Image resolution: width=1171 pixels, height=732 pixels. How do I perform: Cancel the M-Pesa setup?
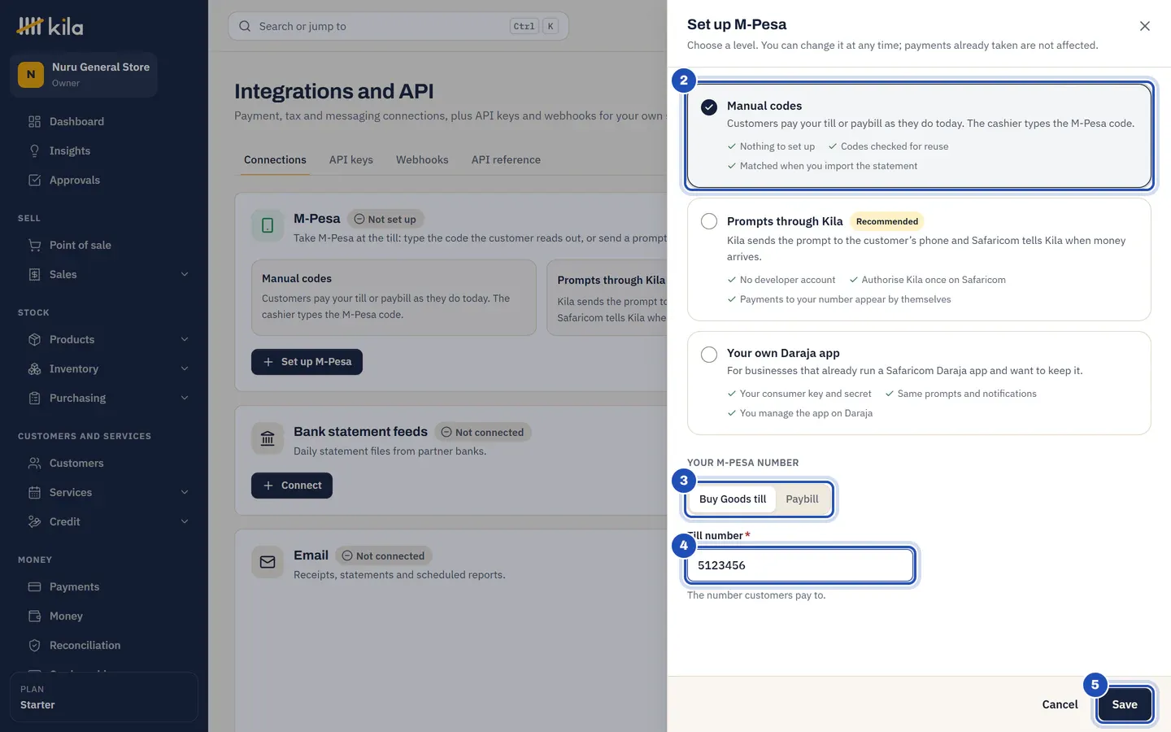(1060, 705)
